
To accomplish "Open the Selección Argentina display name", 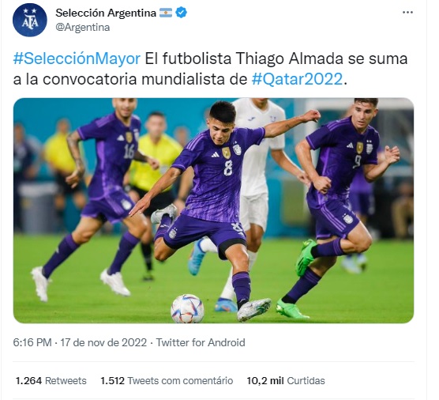I will 106,13.
